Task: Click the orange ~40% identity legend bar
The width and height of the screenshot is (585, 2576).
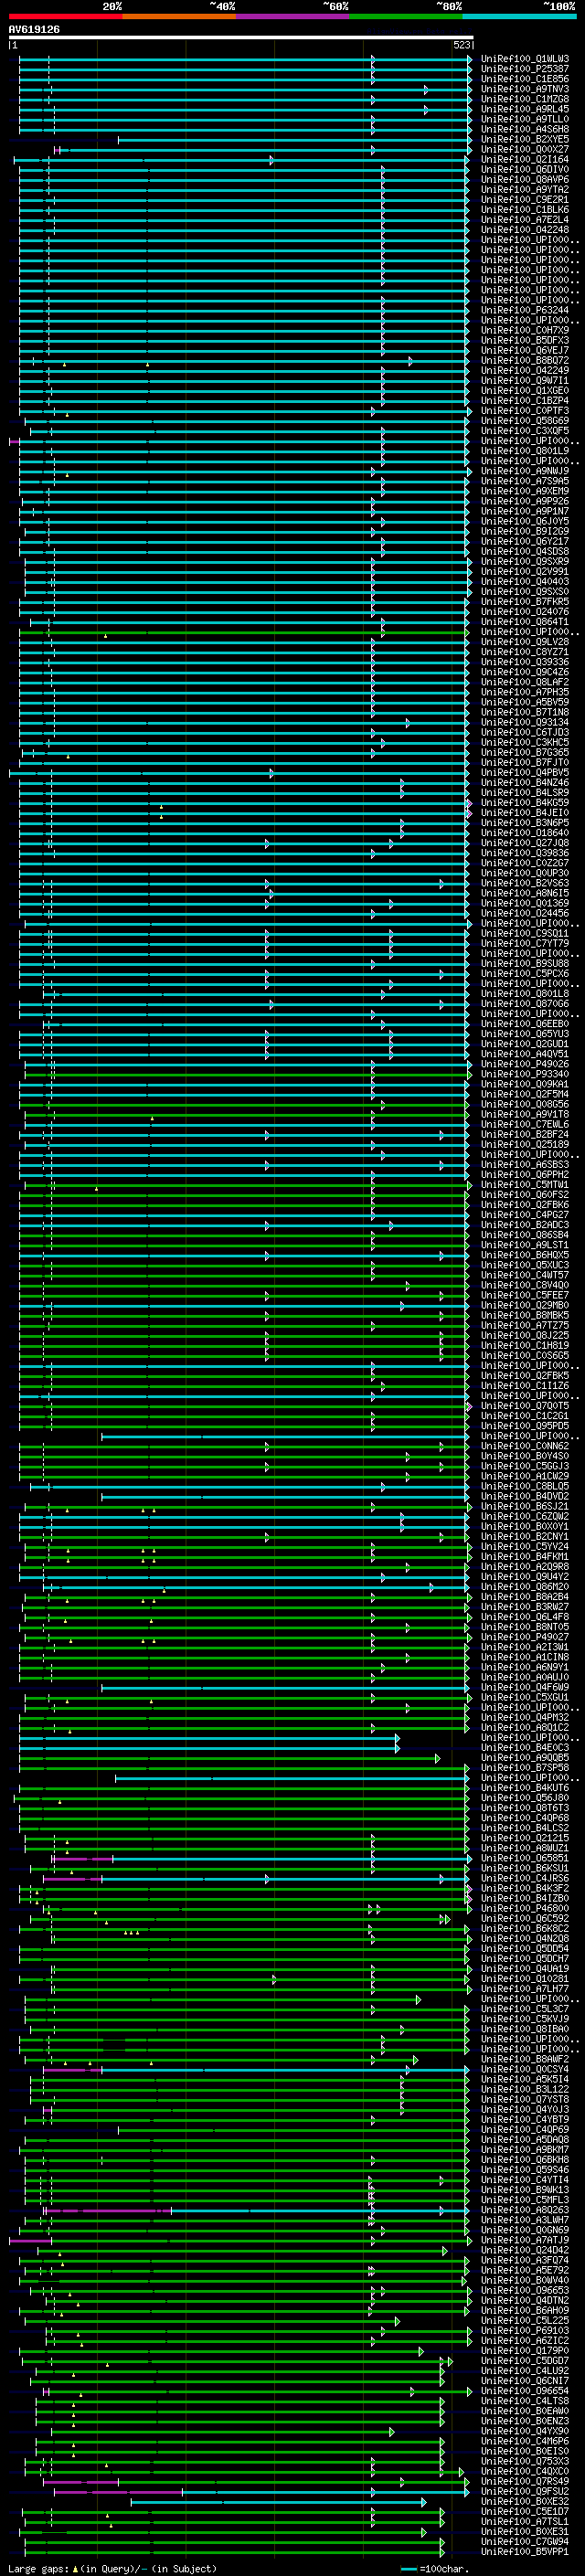Action: 180,17
